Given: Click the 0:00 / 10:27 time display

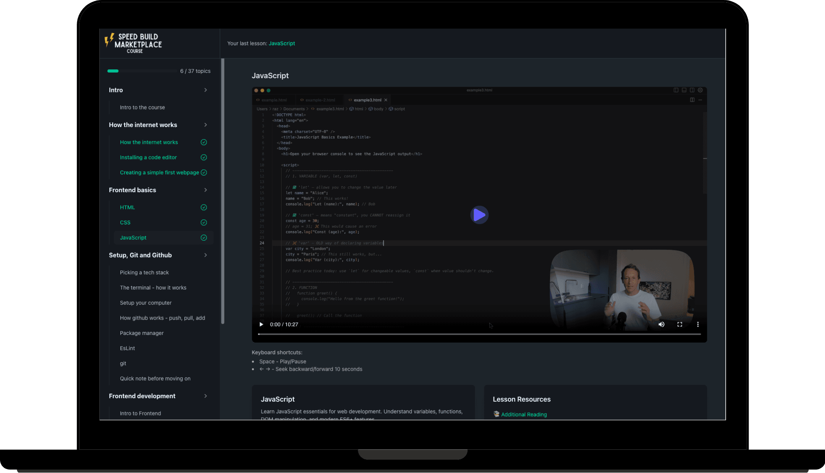Looking at the screenshot, I should [284, 325].
